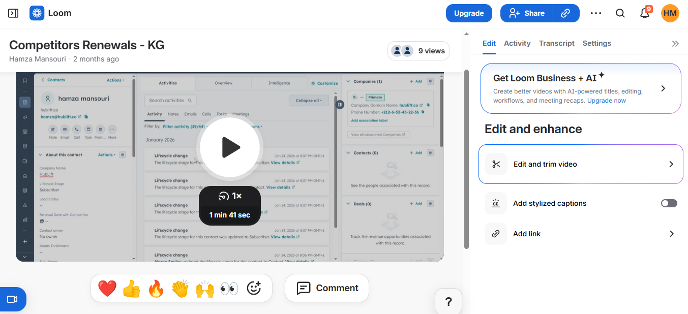688x314 pixels.
Task: Click the CC captions icon
Action: point(496,203)
